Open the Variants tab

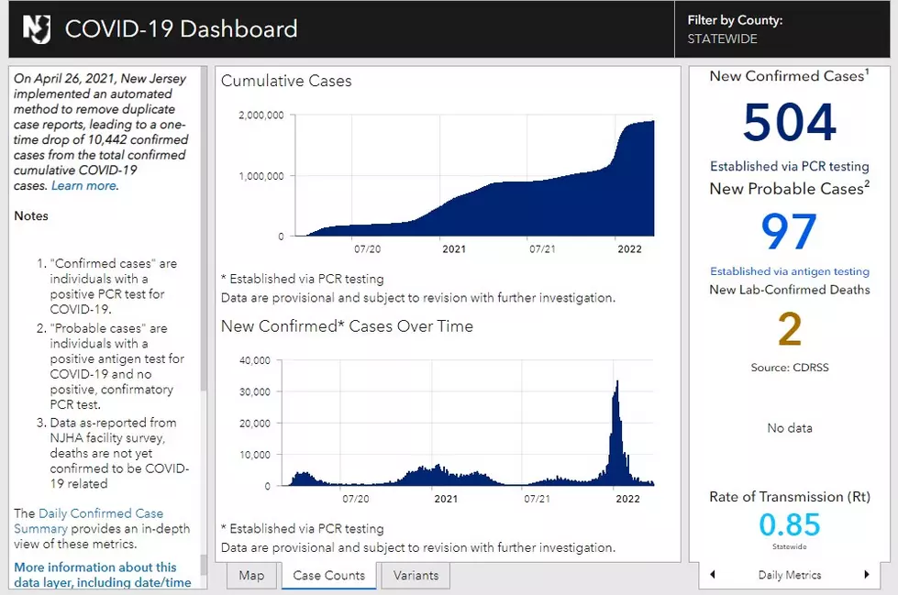coord(416,576)
